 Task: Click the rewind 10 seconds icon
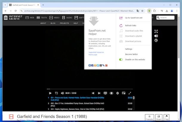click(x=56, y=93)
